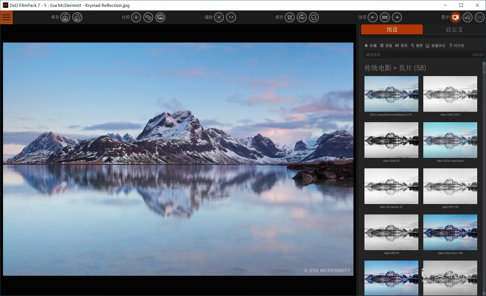Click the snapshot history comparison icon
The image size is (486, 296).
click(148, 17)
